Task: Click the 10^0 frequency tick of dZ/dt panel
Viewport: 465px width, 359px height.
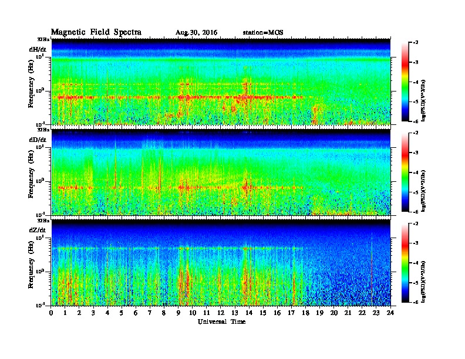Action: click(x=39, y=271)
